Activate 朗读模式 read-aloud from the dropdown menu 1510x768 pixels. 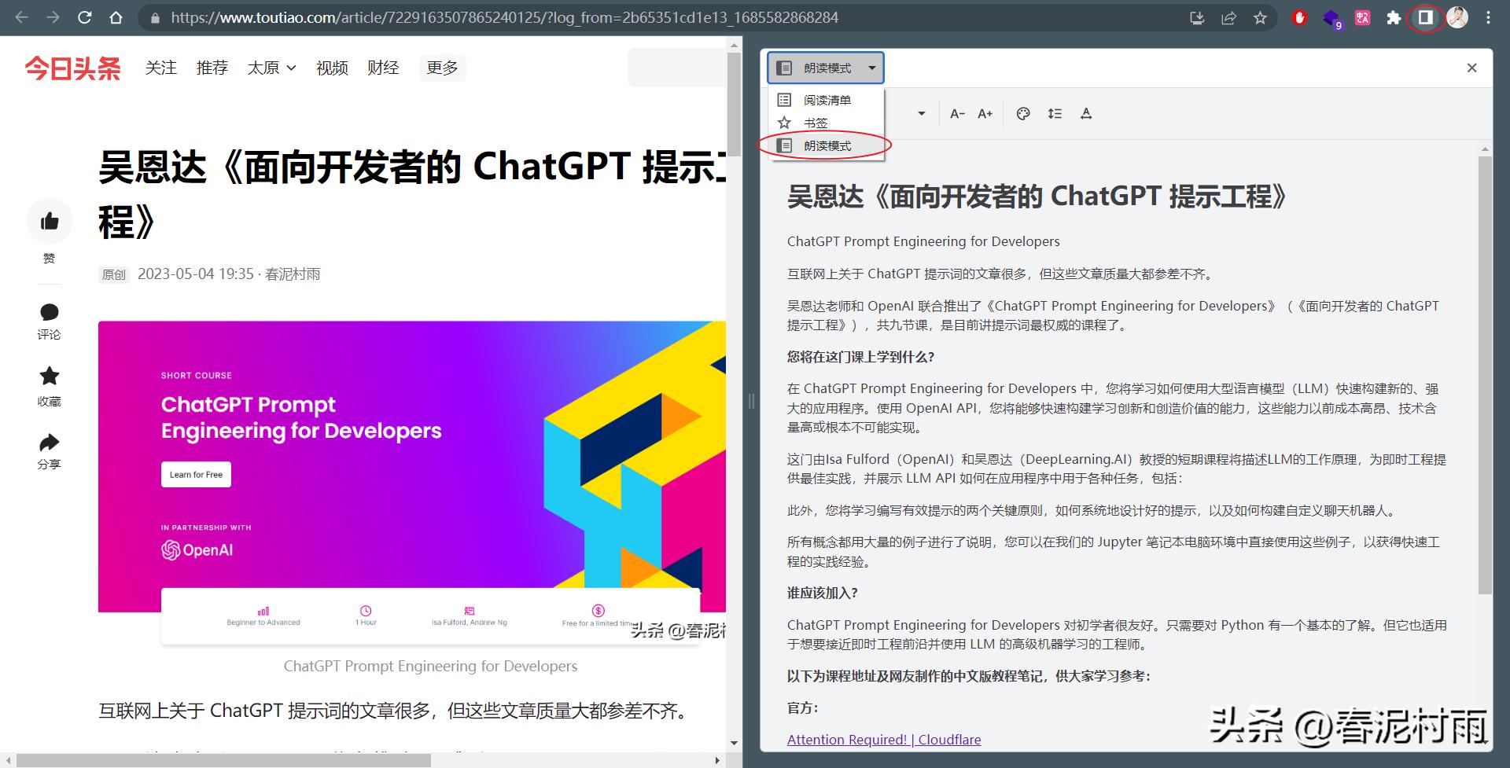click(827, 145)
